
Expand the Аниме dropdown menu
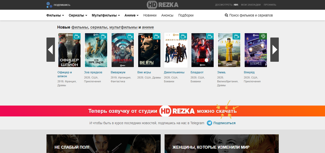click(132, 15)
